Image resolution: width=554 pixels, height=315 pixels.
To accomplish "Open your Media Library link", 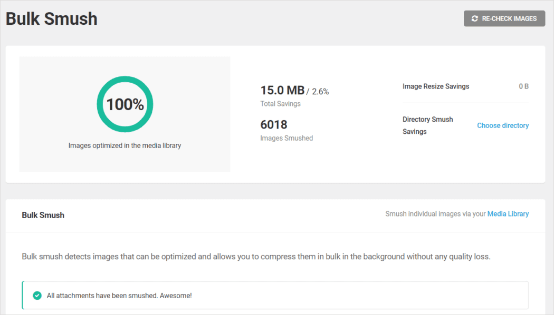I will (x=508, y=213).
